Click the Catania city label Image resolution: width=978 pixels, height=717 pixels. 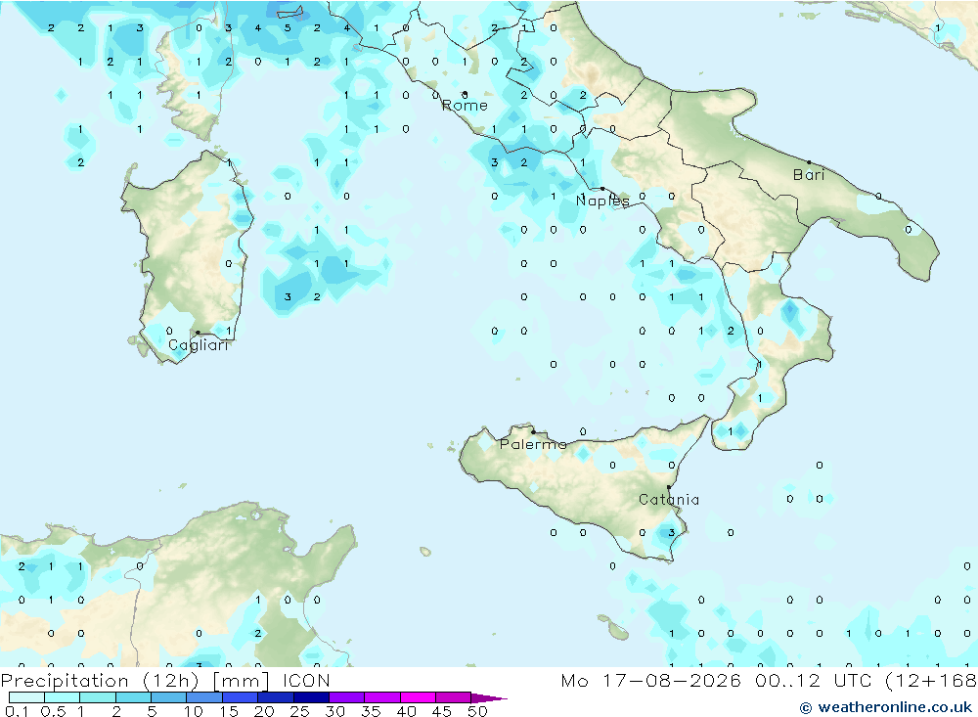coord(669,500)
